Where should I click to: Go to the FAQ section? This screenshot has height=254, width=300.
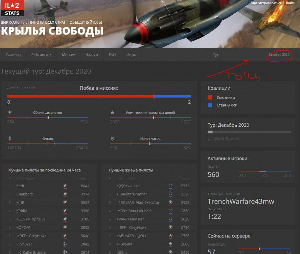[x=112, y=55]
